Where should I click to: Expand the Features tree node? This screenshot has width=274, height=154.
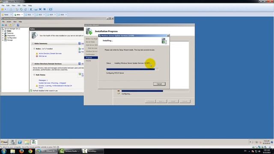click(x=3, y=33)
